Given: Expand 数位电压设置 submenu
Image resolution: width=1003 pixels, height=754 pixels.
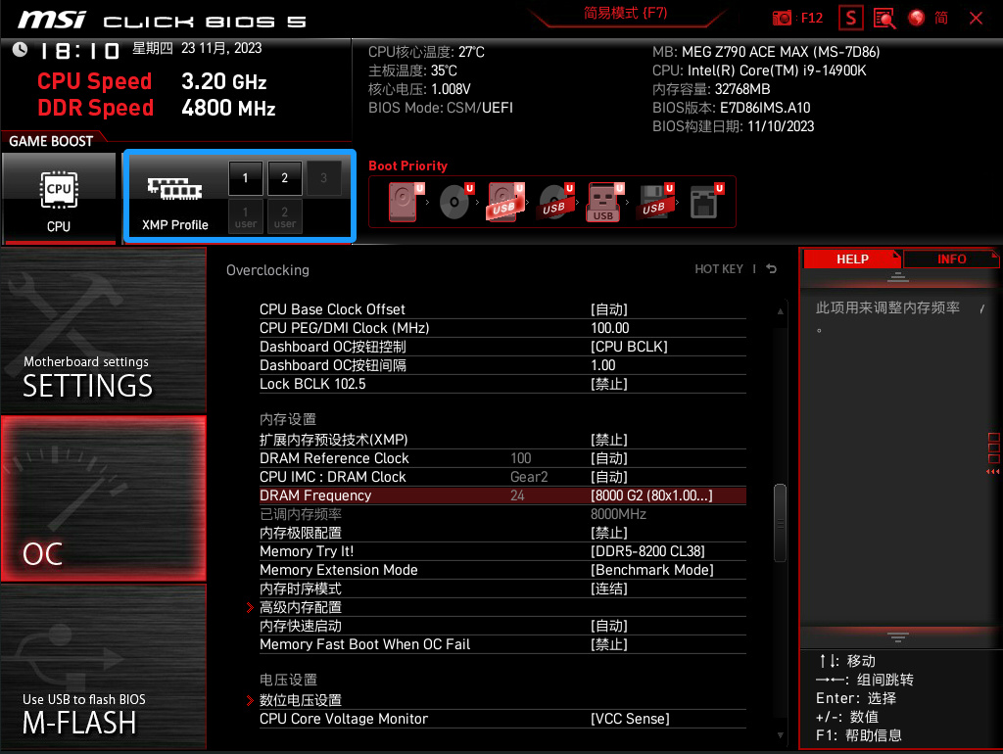Looking at the screenshot, I should pyautogui.click(x=301, y=700).
